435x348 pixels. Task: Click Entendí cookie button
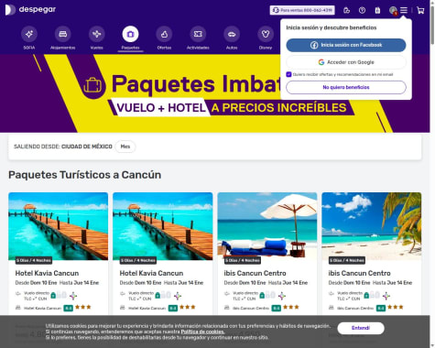click(361, 328)
